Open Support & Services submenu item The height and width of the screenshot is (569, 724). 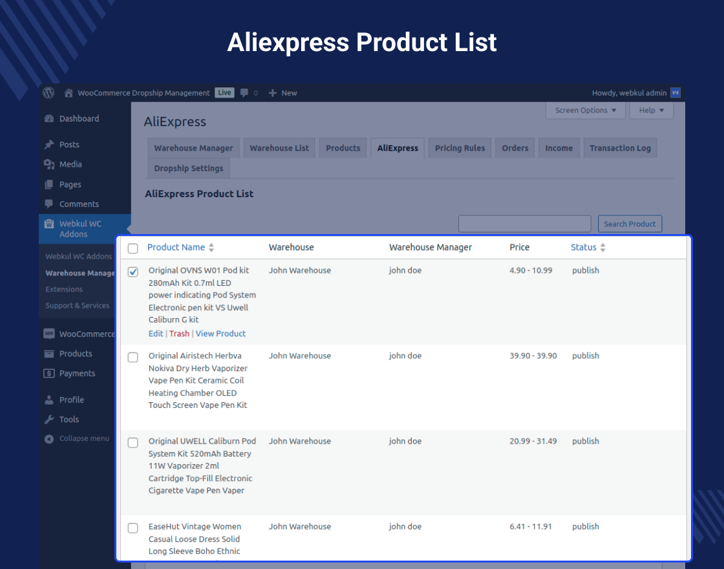click(x=78, y=305)
